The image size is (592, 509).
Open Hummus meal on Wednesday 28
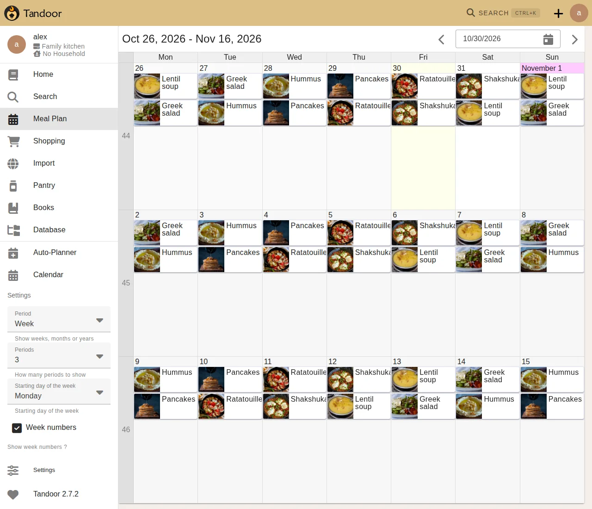[x=295, y=86]
